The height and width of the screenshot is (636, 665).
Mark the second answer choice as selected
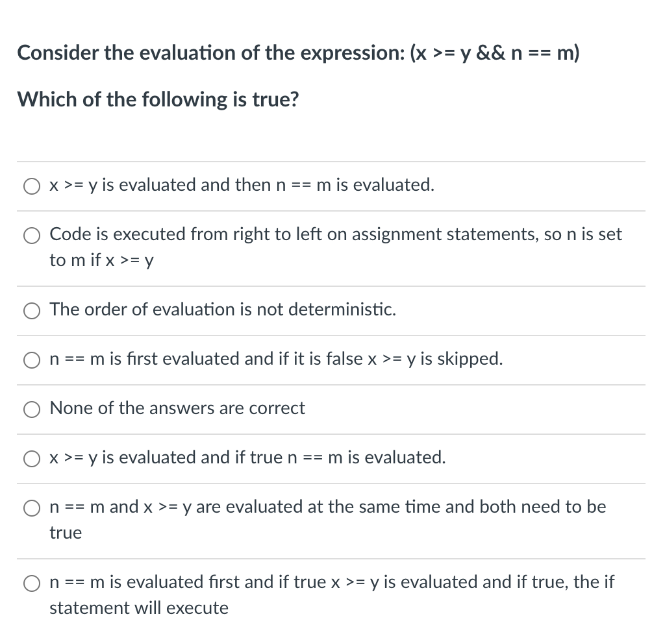tap(31, 235)
